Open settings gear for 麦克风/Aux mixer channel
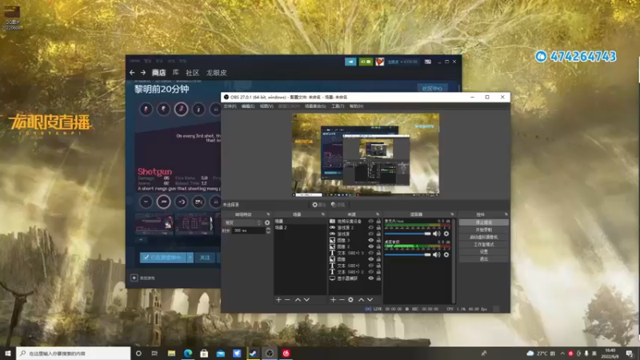 pos(446,234)
